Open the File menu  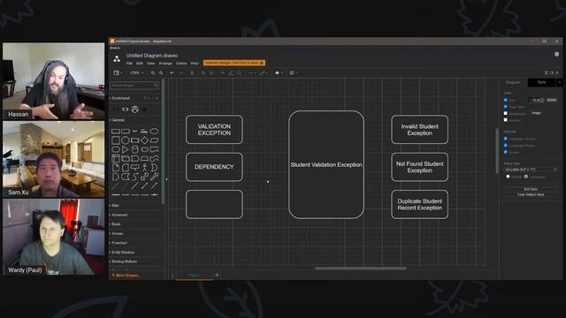(129, 64)
